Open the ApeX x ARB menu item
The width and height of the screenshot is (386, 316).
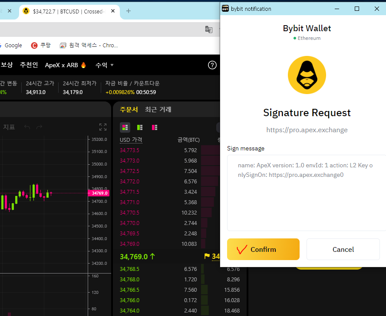tap(66, 65)
